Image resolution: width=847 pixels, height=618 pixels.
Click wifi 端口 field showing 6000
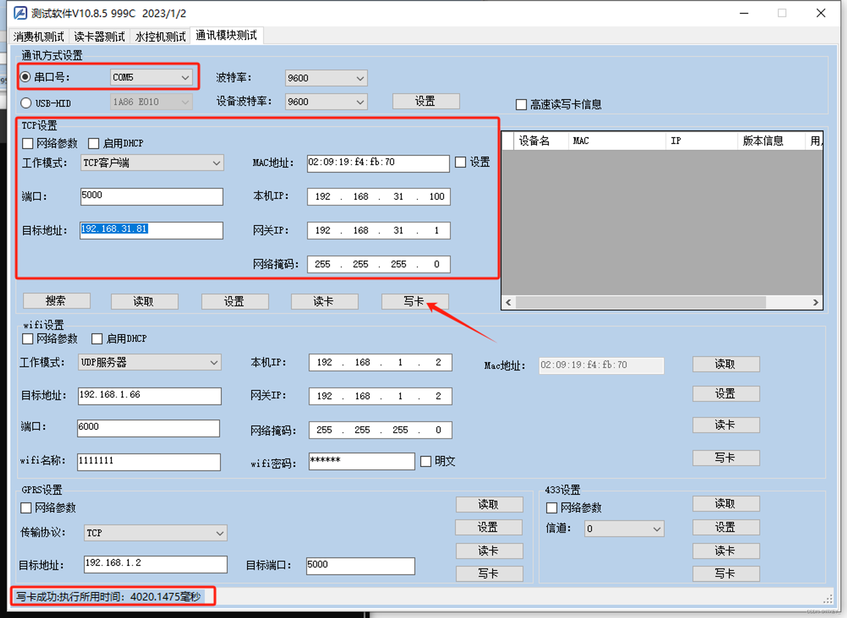click(149, 428)
